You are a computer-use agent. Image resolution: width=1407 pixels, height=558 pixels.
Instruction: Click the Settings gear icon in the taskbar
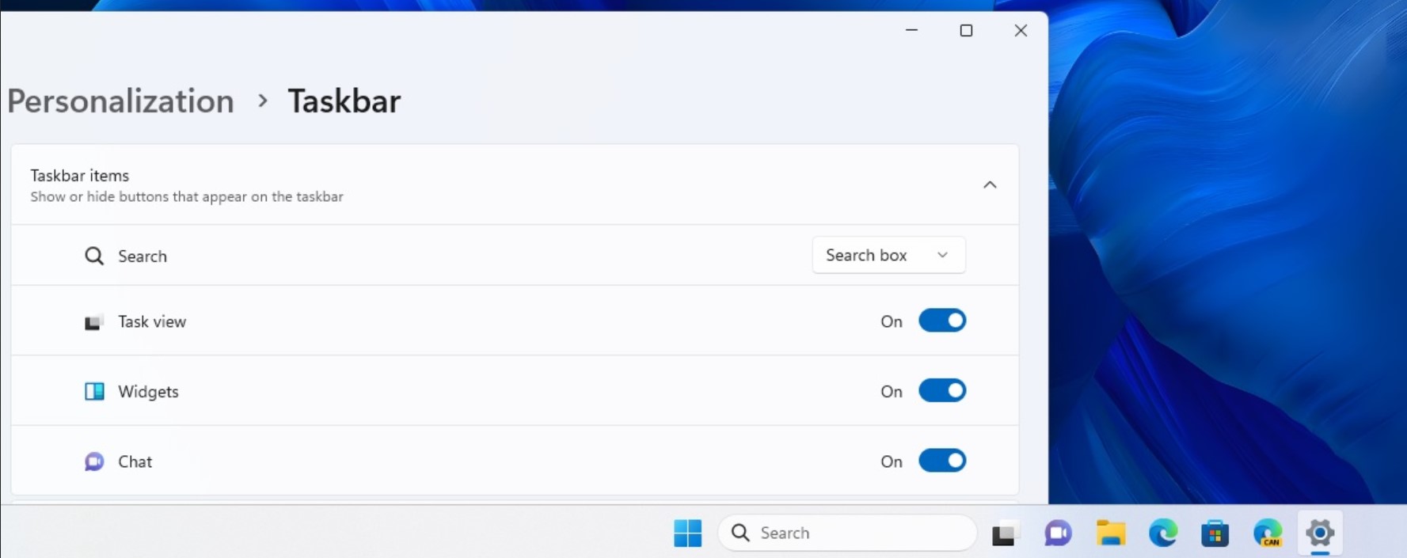click(x=1320, y=533)
